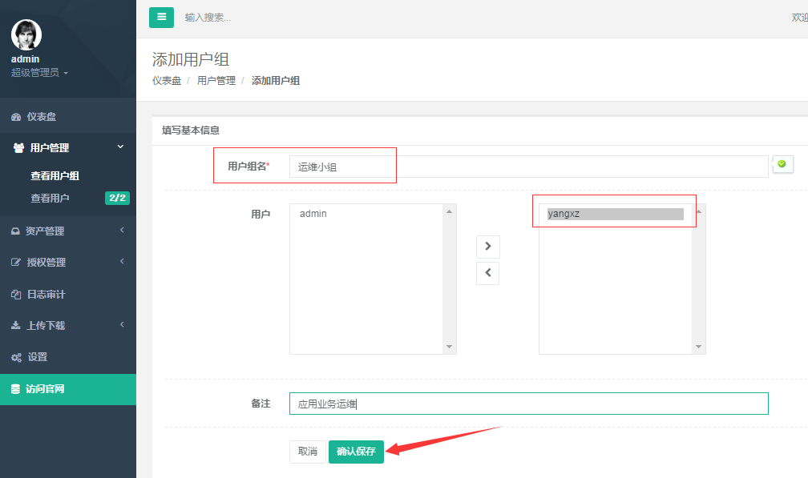Toggle the sidebar with the green hamburger icon
This screenshot has width=808, height=478.
(161, 17)
